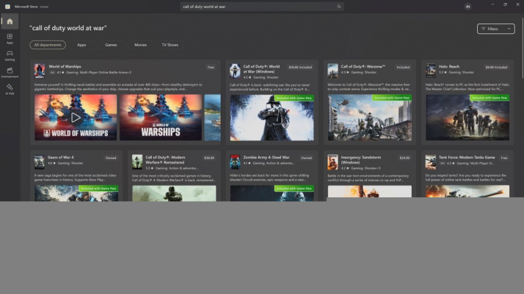Open the Halo: Reach title

449,67
